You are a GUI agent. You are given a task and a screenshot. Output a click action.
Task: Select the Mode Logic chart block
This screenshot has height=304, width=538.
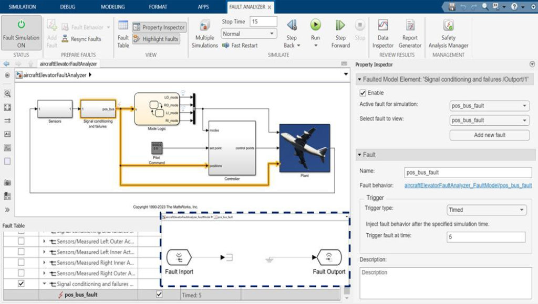157,109
